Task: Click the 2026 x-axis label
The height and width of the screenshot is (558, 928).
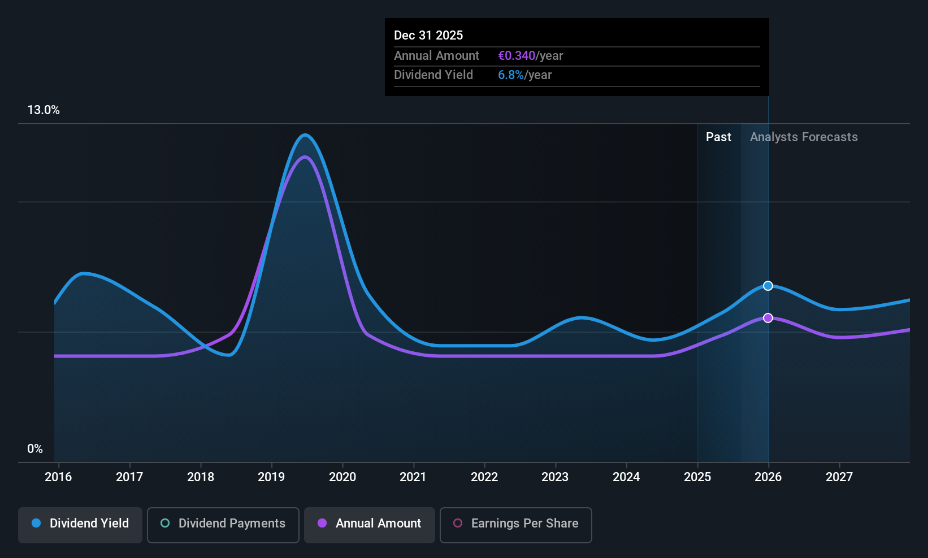Action: coord(768,477)
